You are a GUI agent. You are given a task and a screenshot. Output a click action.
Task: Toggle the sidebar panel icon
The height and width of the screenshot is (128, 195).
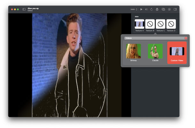coord(24,9)
